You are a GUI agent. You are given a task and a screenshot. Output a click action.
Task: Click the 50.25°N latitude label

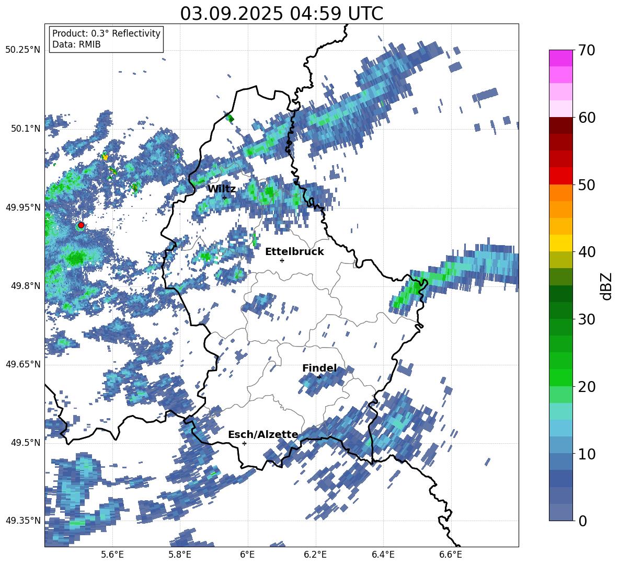23,50
